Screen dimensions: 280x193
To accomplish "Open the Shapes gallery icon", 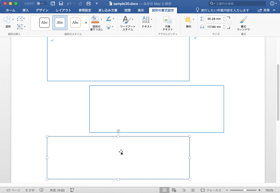I will (7, 19).
